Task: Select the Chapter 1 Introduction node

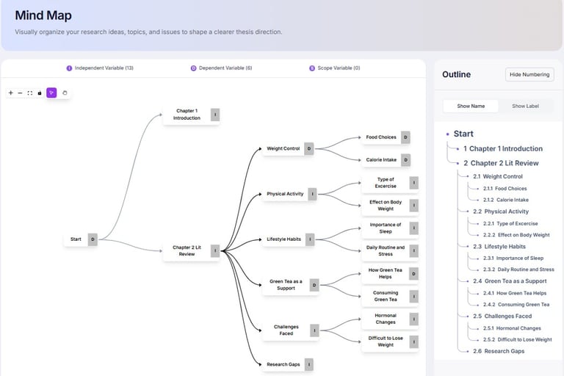Action: coord(187,115)
